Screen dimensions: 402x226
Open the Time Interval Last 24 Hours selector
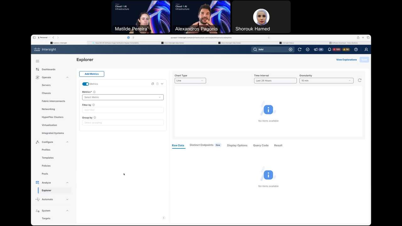coord(275,81)
